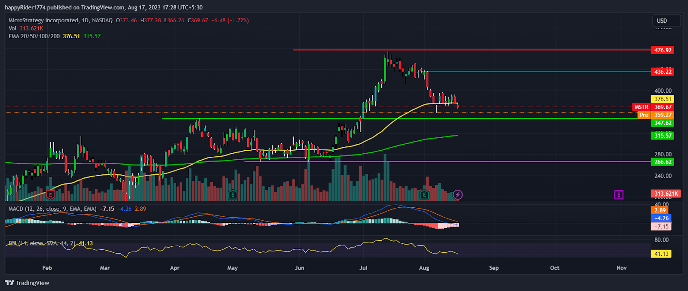Viewport: 688px width, 291px height.
Task: Select the 476.92 red resistance price label
Action: click(x=663, y=50)
